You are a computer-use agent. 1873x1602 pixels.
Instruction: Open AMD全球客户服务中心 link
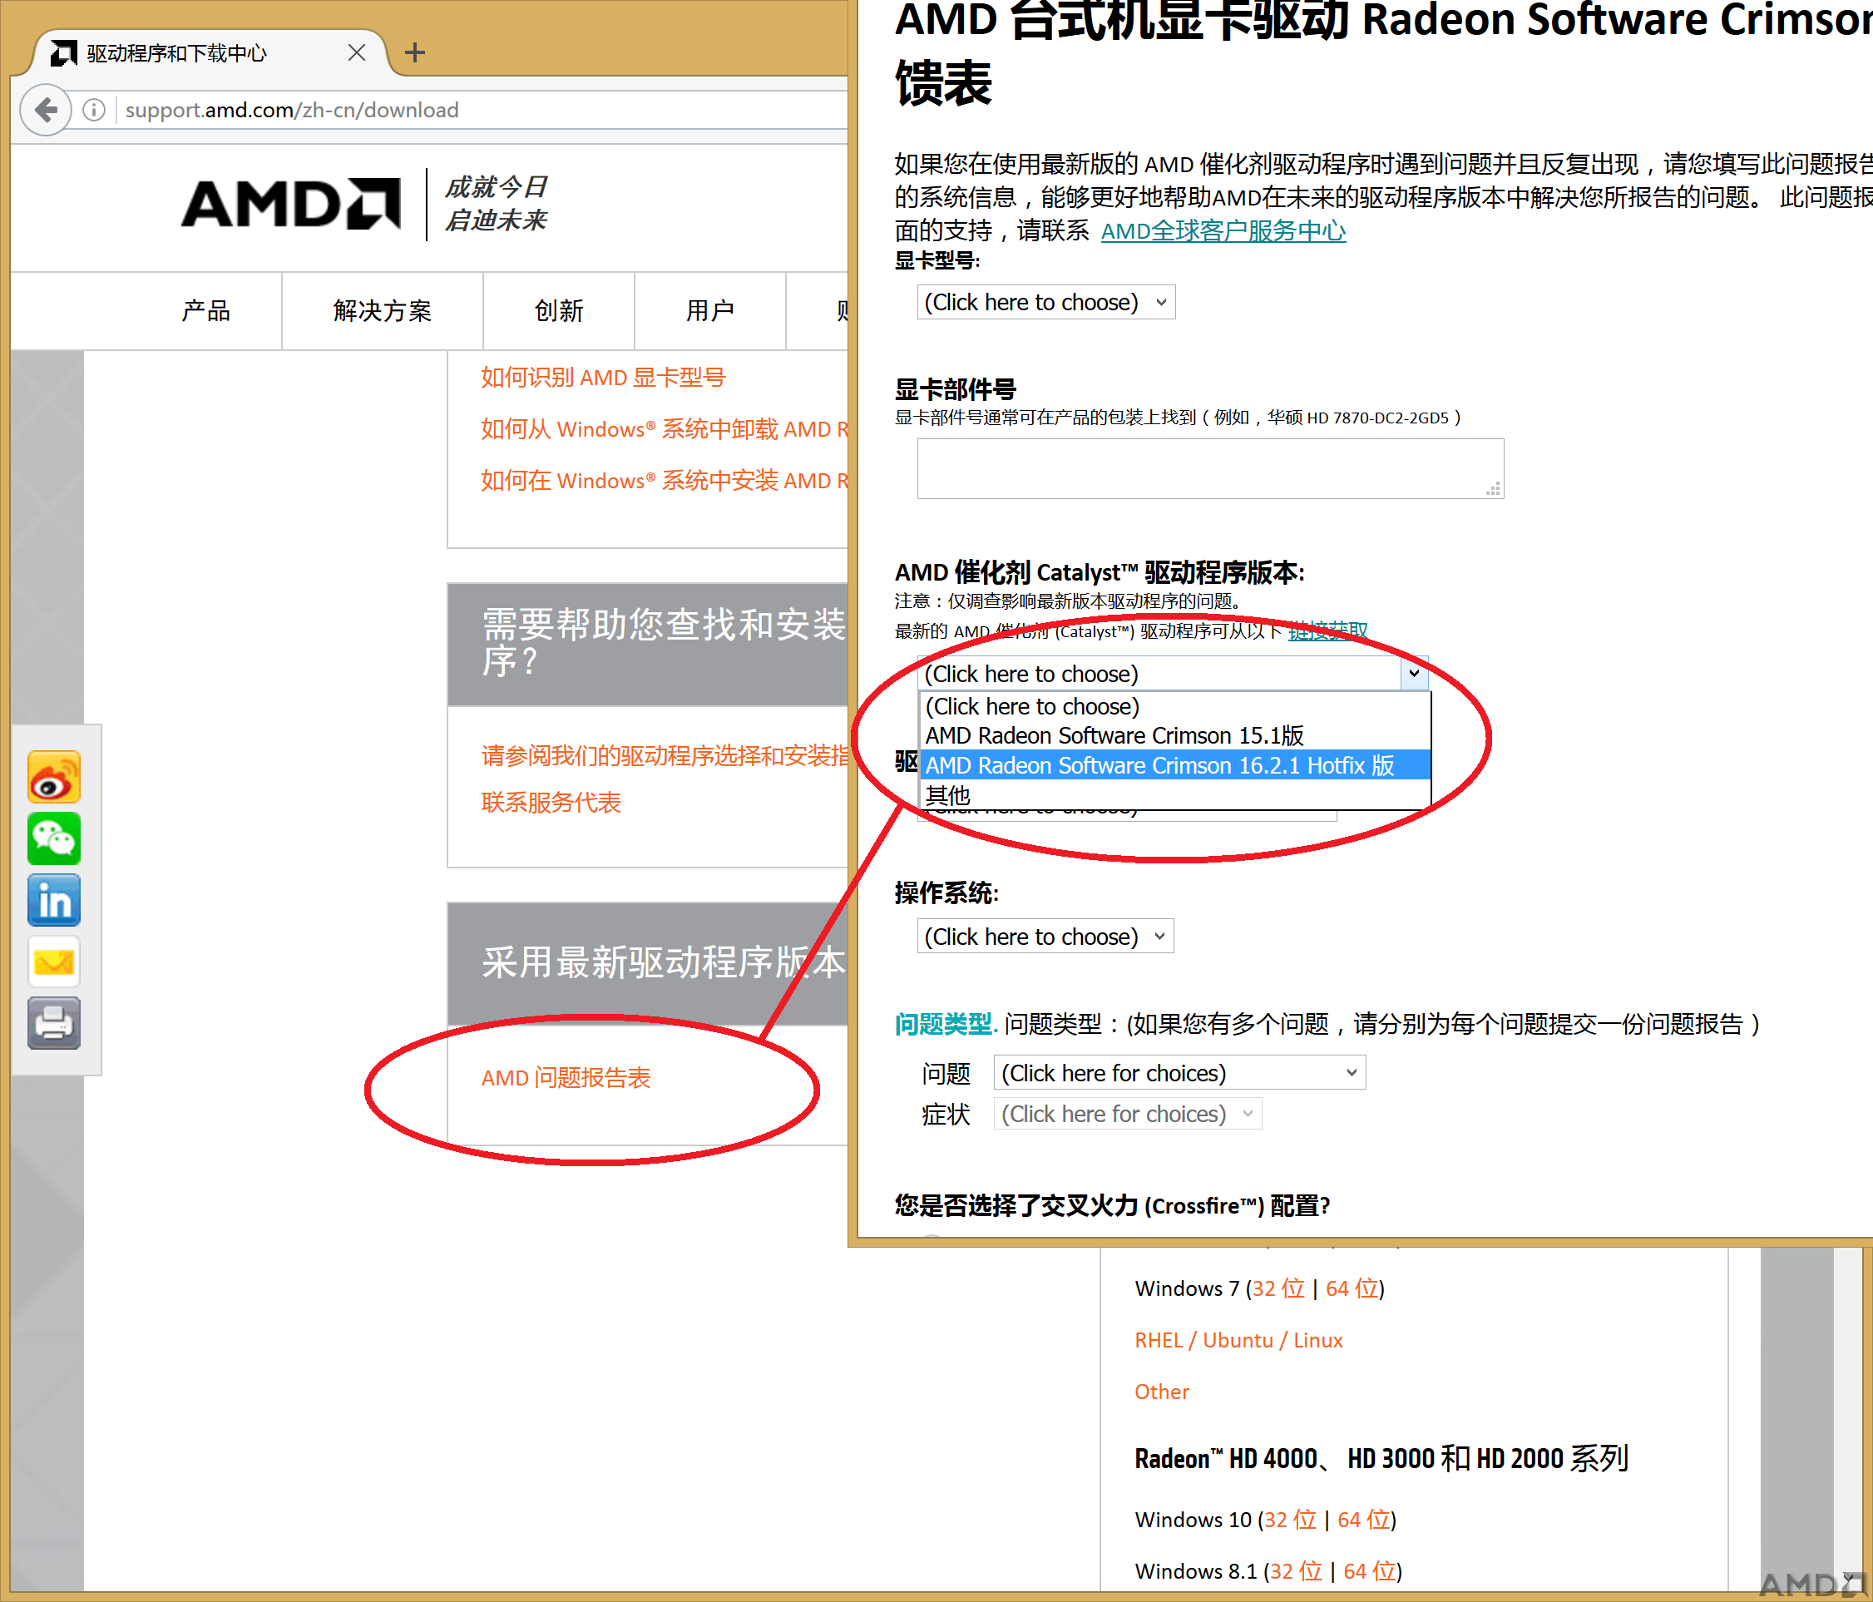[x=1223, y=231]
